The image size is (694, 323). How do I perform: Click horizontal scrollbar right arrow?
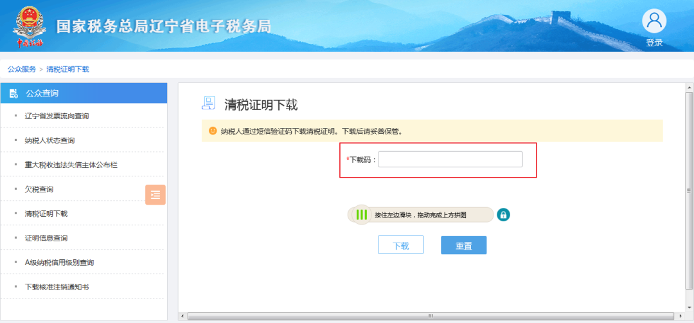[681, 317]
